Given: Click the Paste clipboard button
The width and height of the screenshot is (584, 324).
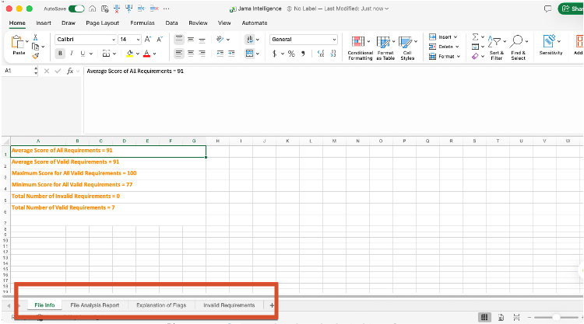Looking at the screenshot, I should (x=18, y=45).
